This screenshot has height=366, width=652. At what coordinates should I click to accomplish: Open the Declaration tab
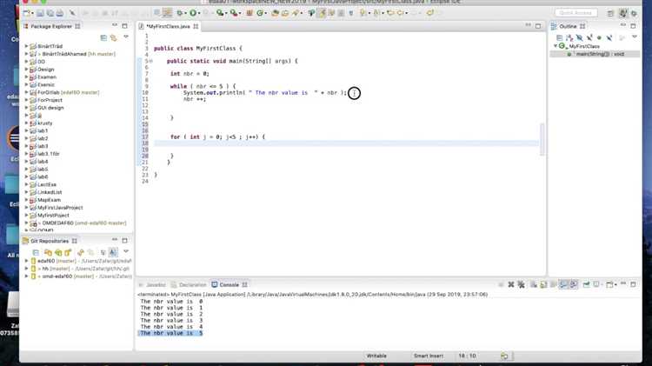[191, 284]
